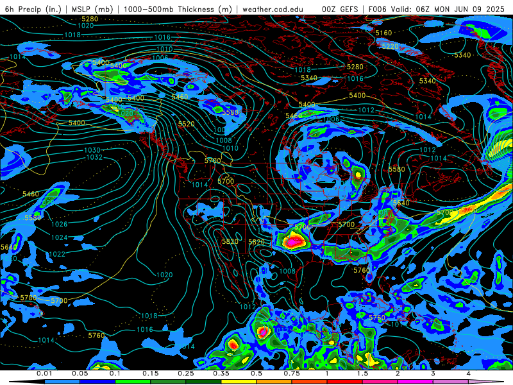Click the 0.01 legend value

point(44,373)
